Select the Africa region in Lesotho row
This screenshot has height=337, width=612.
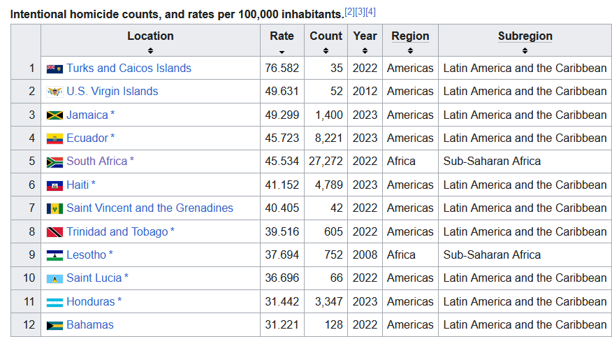click(x=401, y=255)
